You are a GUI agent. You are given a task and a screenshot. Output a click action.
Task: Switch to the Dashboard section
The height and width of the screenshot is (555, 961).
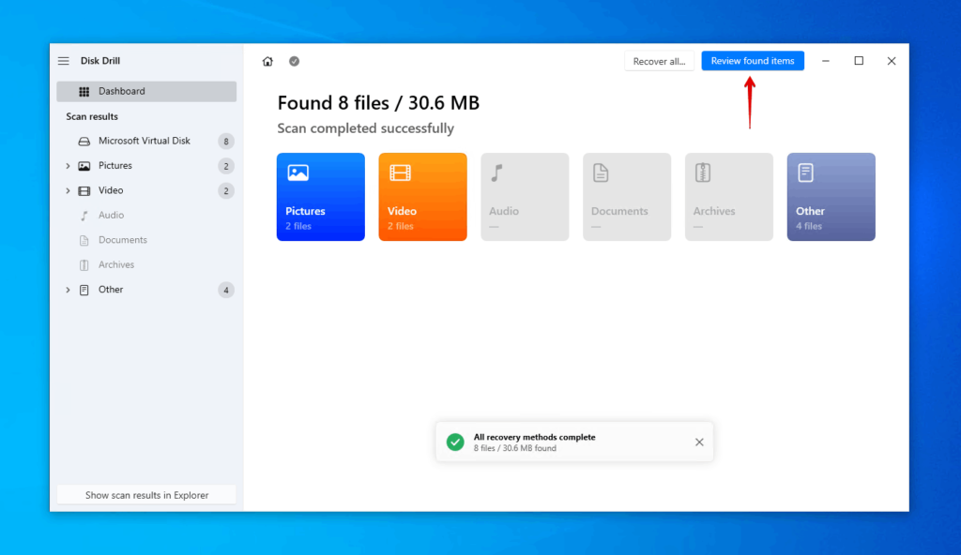point(122,91)
